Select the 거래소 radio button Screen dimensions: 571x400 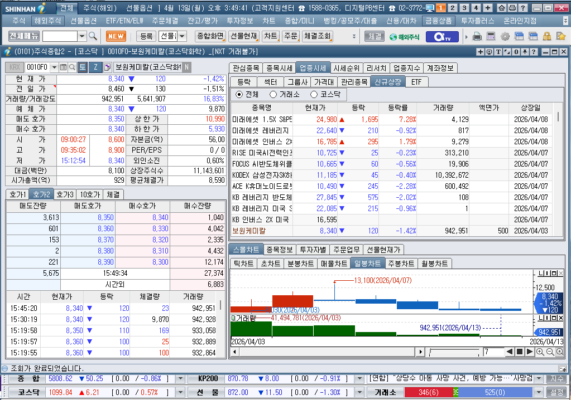(273, 95)
